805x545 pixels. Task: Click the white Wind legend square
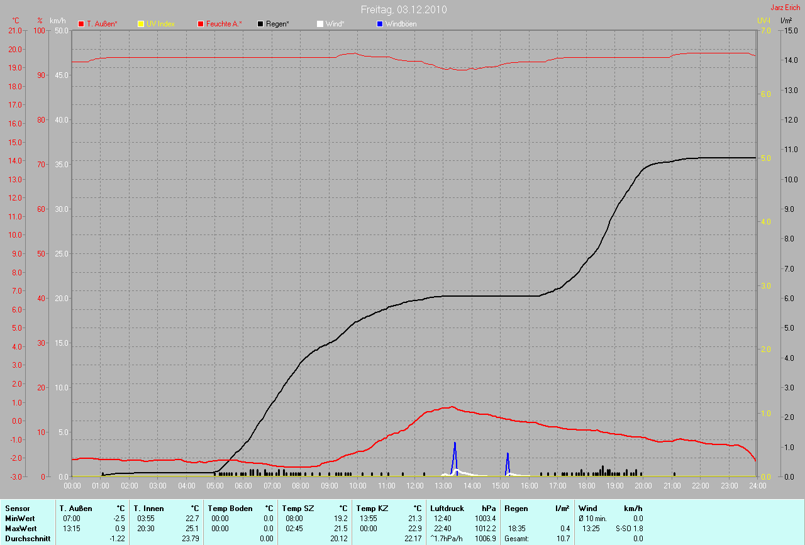(320, 24)
